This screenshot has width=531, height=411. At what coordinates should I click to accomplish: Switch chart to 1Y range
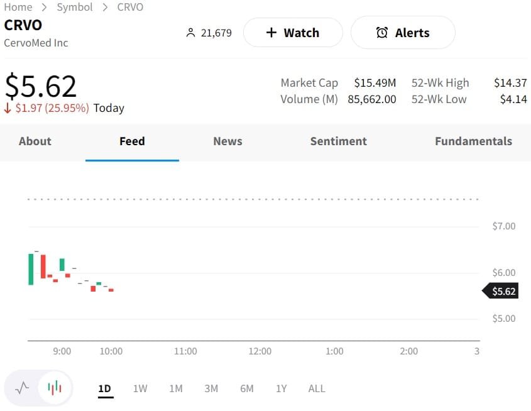point(281,388)
